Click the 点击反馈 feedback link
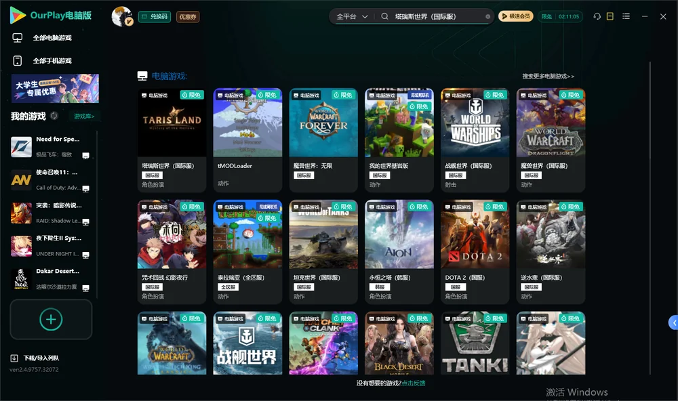The width and height of the screenshot is (678, 401). 414,383
